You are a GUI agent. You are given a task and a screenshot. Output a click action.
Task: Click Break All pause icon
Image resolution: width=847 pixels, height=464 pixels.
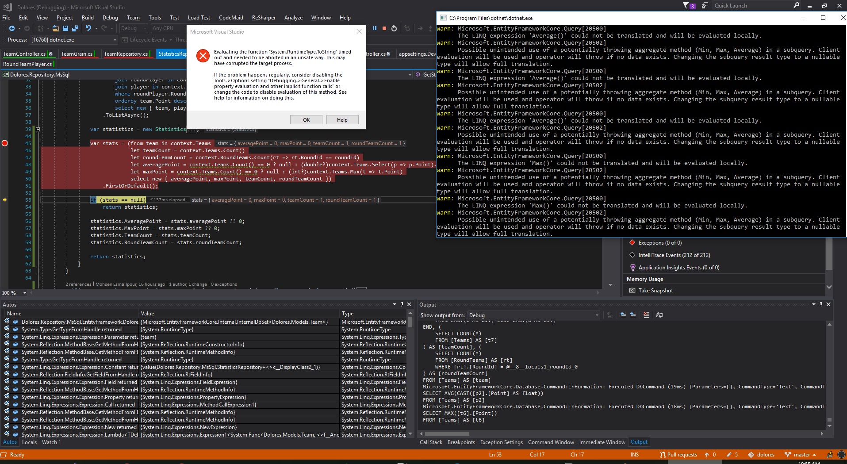tap(375, 28)
